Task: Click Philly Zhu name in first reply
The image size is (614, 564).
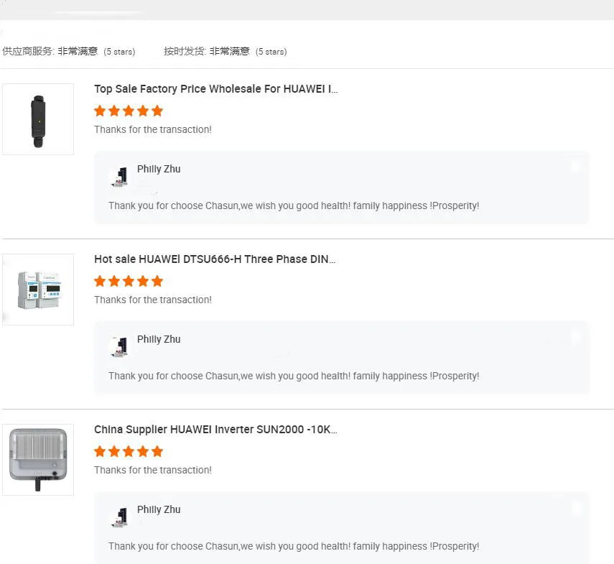Action: click(x=159, y=169)
